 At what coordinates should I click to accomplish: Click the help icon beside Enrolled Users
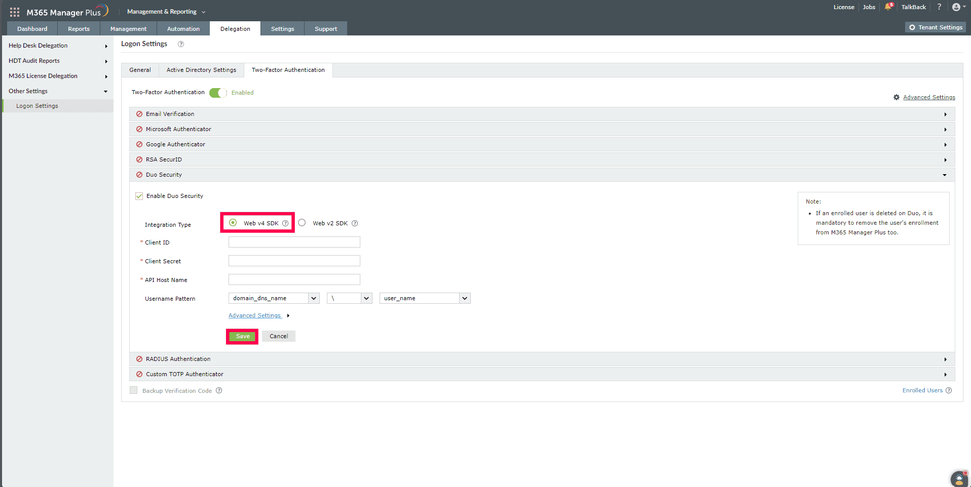click(949, 390)
